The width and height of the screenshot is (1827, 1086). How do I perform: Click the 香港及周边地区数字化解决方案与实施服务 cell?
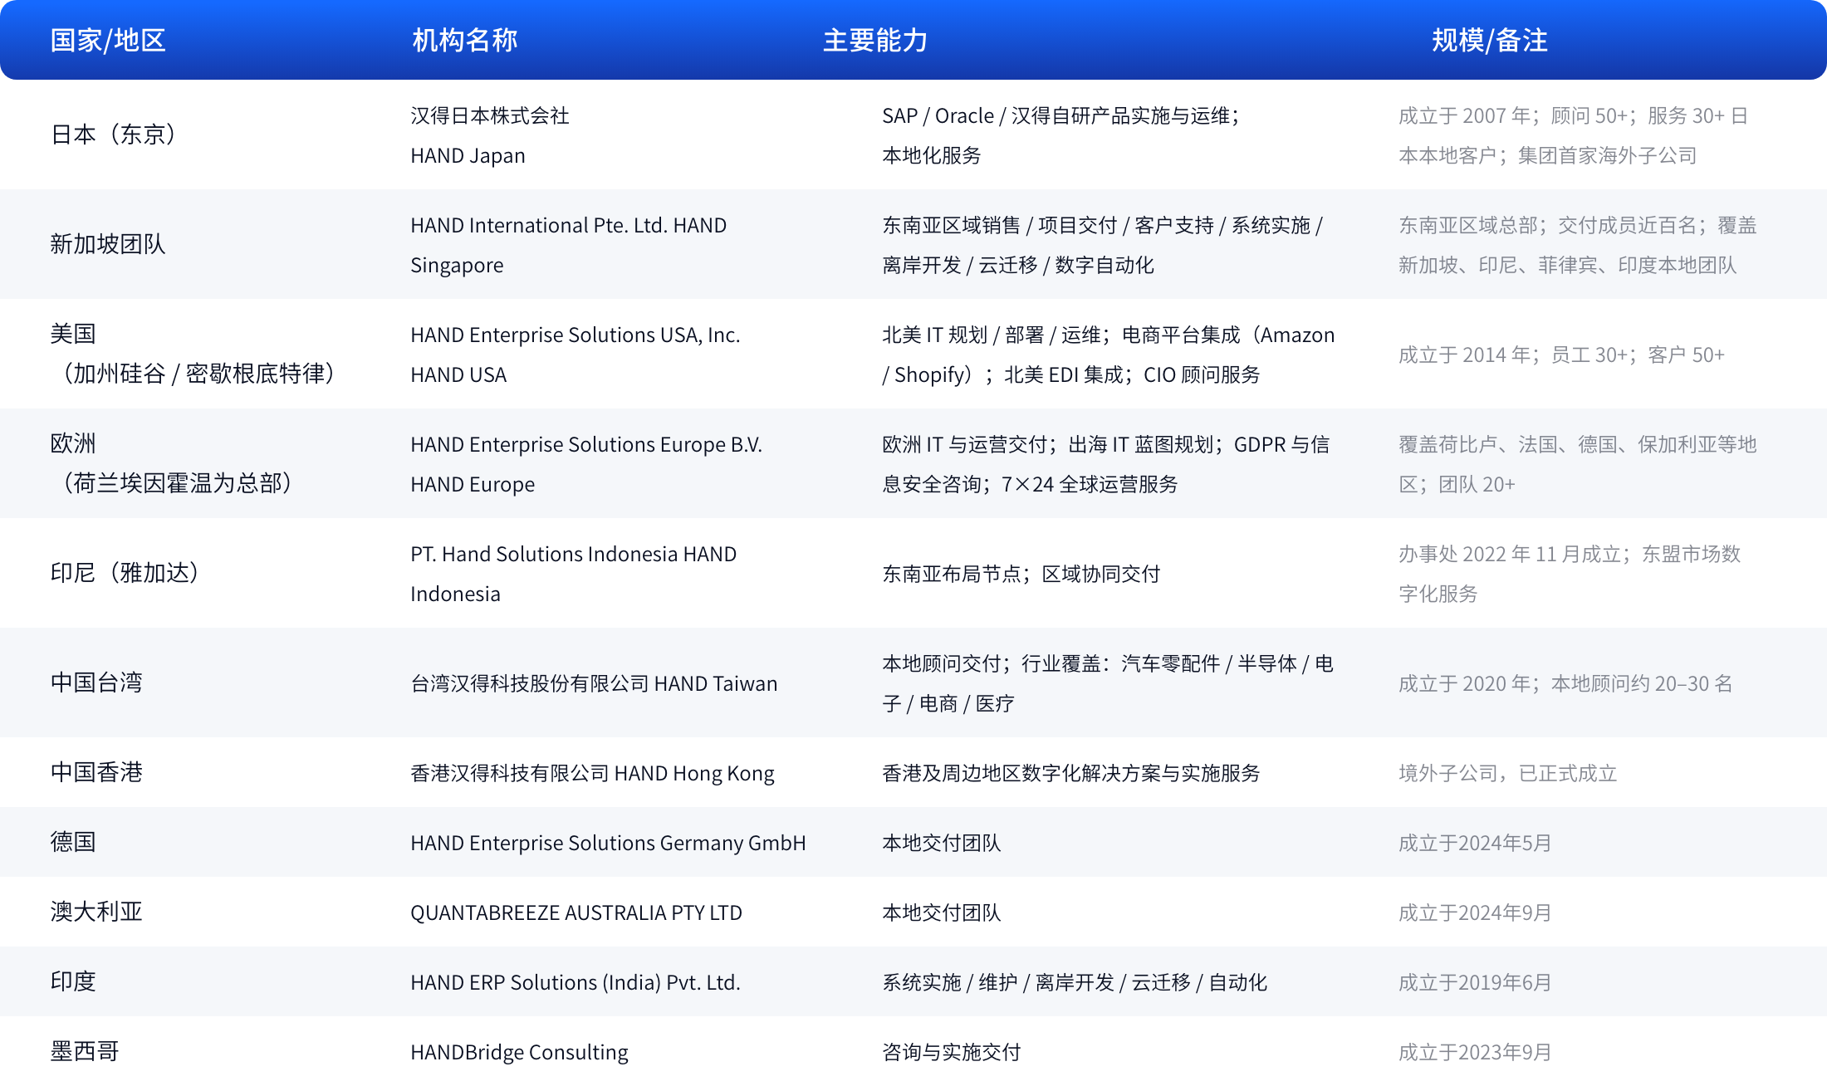(x=1071, y=774)
